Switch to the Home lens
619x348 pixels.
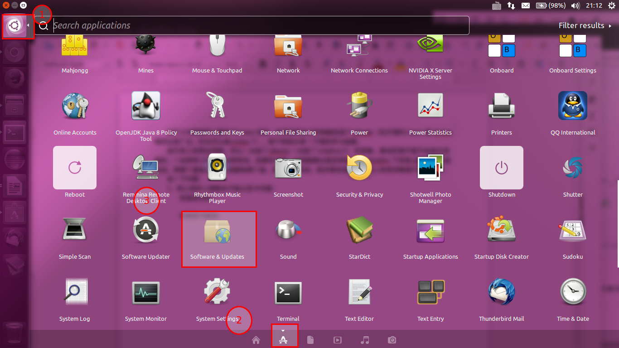point(256,340)
